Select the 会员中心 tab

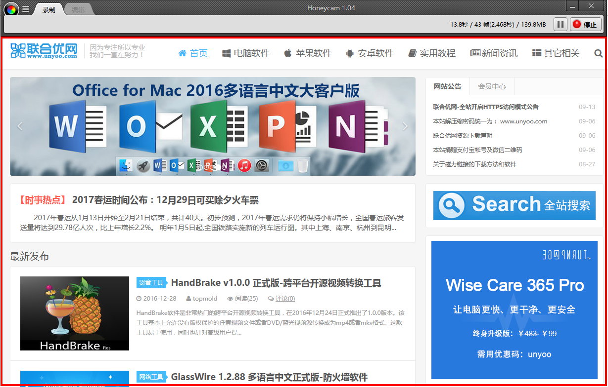(x=492, y=86)
